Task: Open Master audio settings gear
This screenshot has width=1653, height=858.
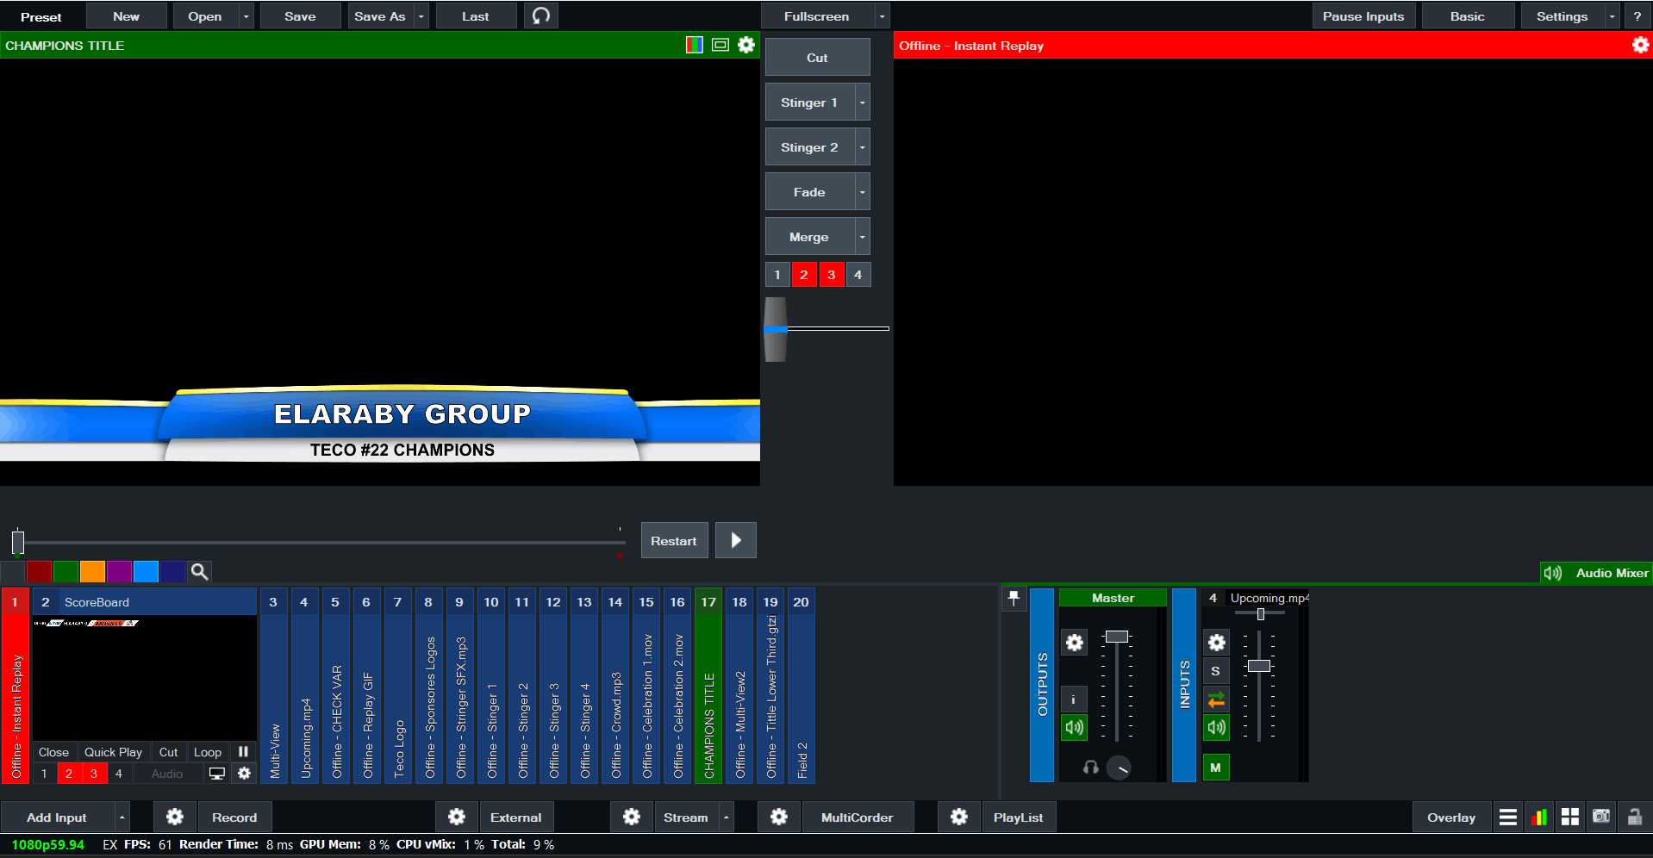Action: pyautogui.click(x=1074, y=642)
